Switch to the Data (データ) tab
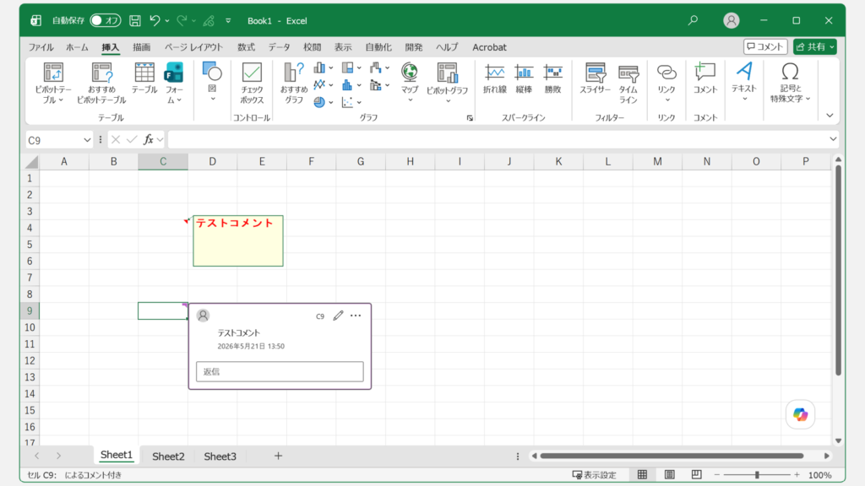The image size is (865, 486). (x=279, y=47)
